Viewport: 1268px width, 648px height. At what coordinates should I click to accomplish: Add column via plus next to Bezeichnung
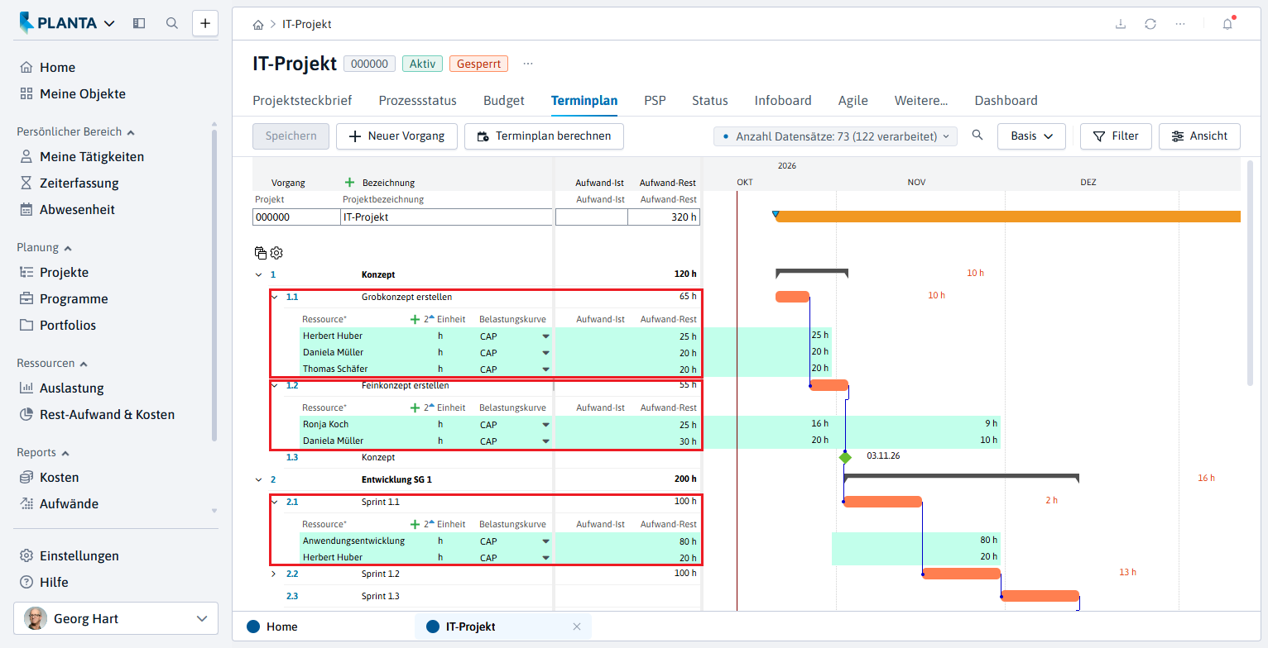[349, 182]
